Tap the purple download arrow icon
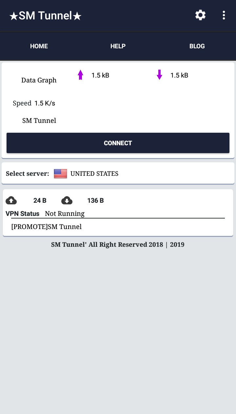Viewport: 236px width, 414px height. (x=160, y=75)
